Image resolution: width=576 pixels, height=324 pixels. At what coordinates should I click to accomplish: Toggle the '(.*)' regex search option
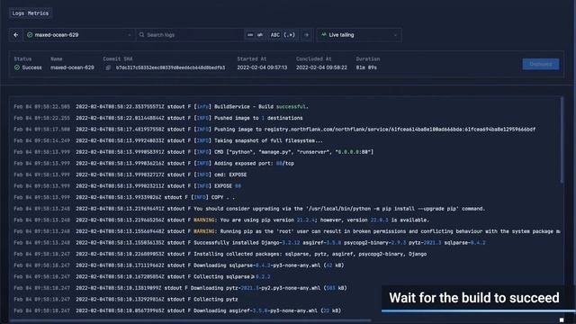pos(290,35)
